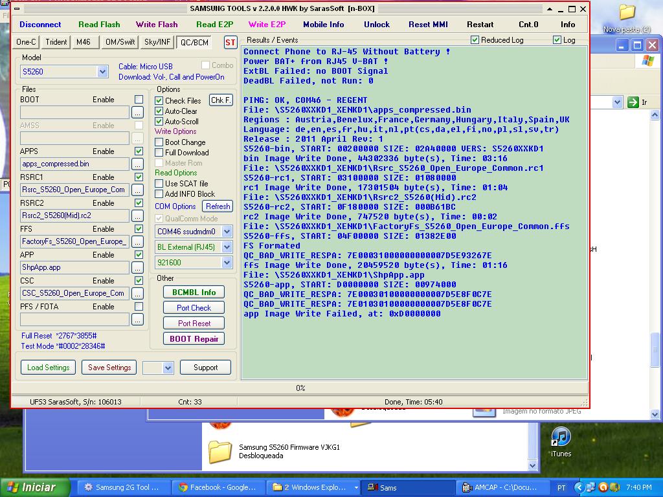Browse for APPS file with ellipsis button
Screen dimensions: 663x497
[x=137, y=164]
